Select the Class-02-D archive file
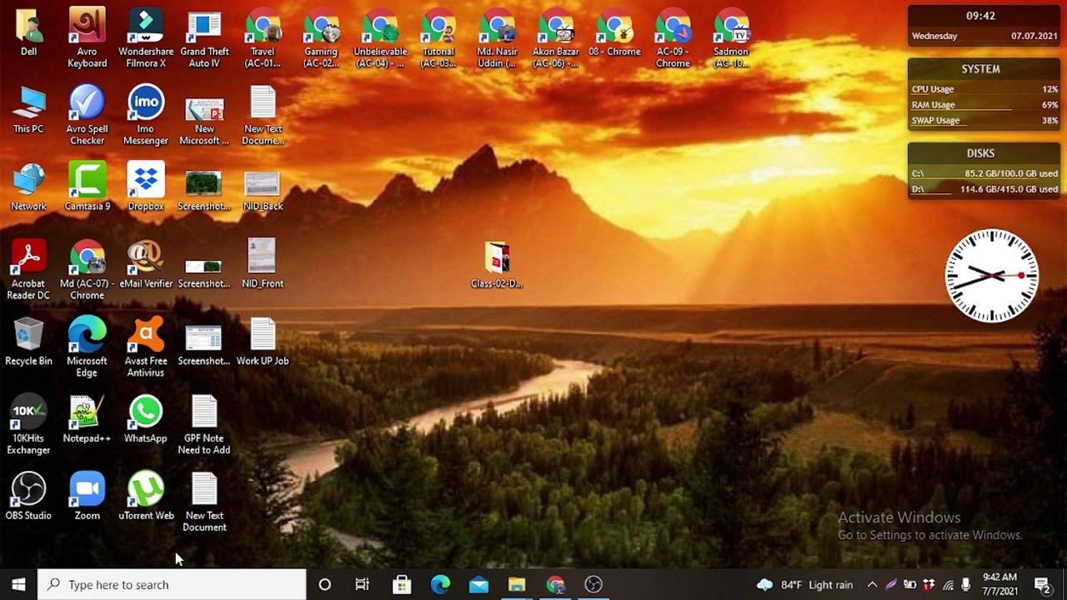The image size is (1067, 600). [x=497, y=265]
